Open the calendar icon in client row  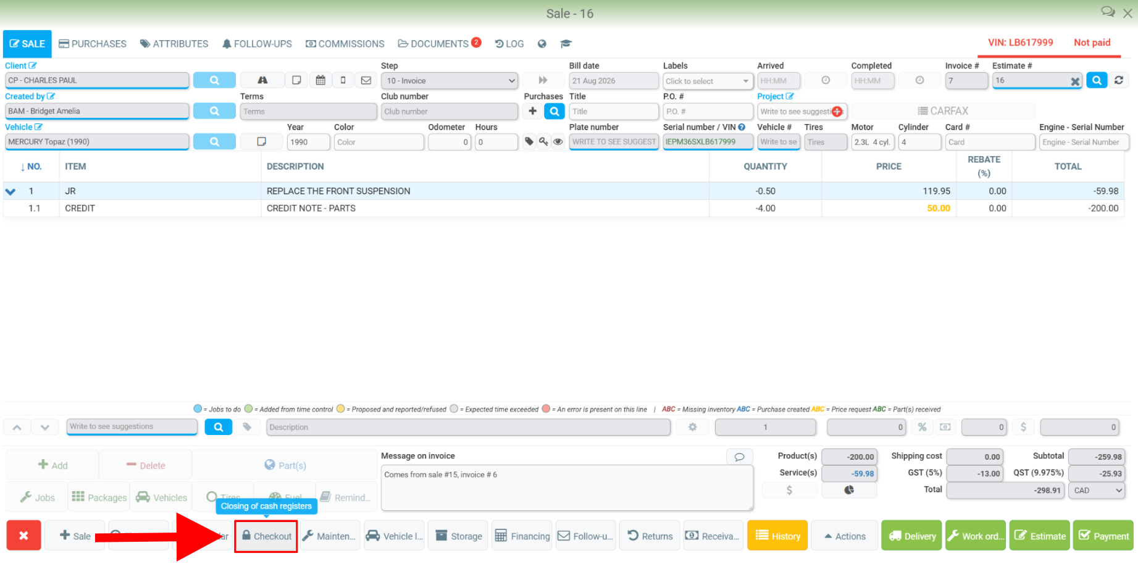click(320, 80)
